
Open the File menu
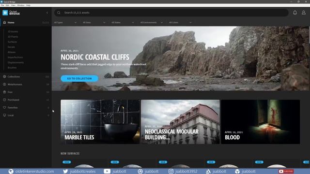click(x=2, y=5)
